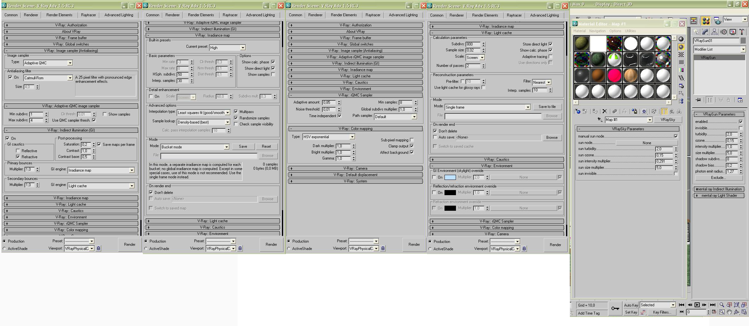
Task: Click the Auto Key button
Action: tap(631, 305)
